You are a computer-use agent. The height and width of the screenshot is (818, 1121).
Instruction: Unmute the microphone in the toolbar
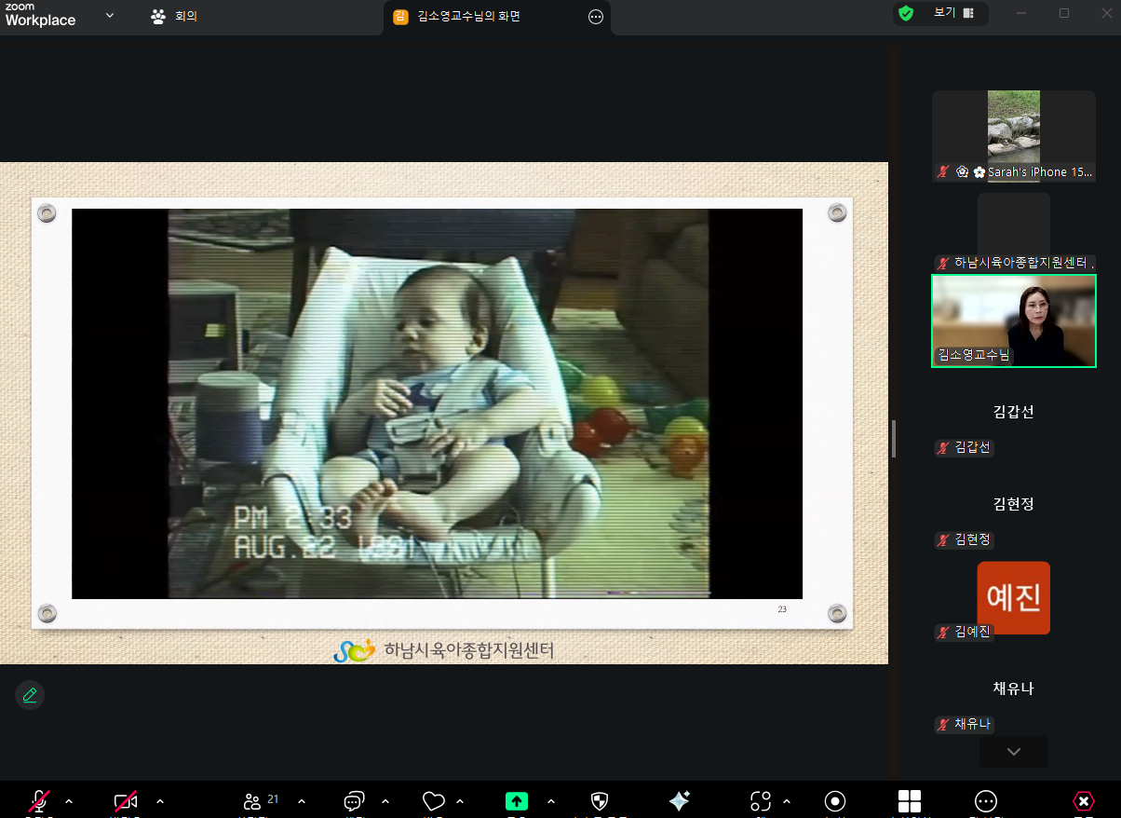click(x=39, y=801)
